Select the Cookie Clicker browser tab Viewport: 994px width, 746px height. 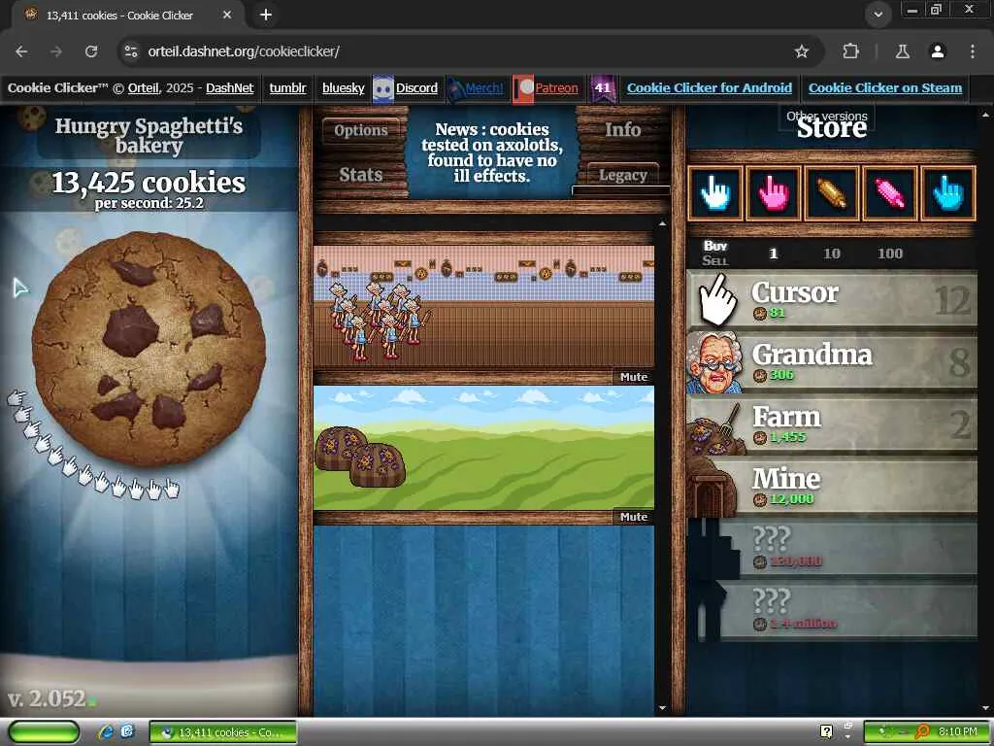tap(127, 15)
